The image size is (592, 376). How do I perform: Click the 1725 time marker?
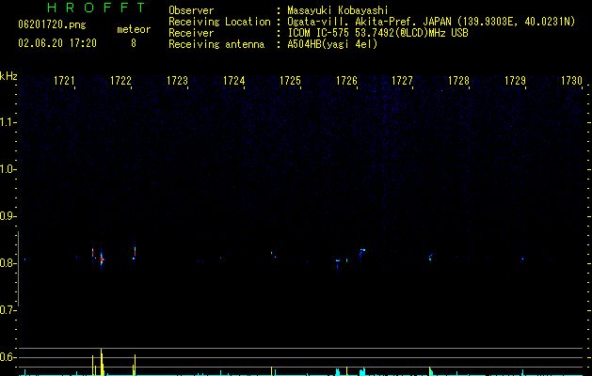[290, 81]
